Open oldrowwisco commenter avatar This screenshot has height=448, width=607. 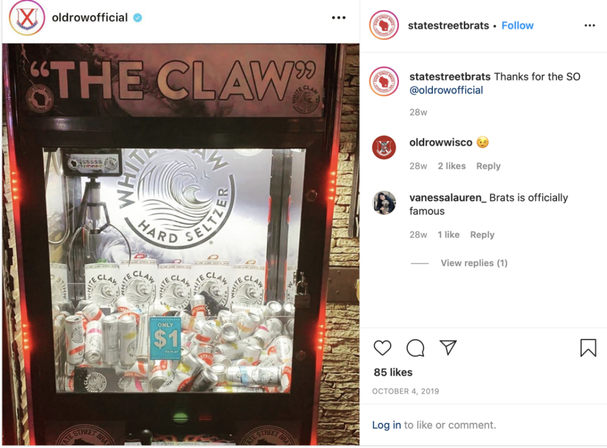(x=384, y=147)
